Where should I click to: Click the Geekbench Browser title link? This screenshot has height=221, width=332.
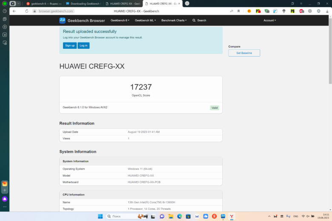point(86,20)
